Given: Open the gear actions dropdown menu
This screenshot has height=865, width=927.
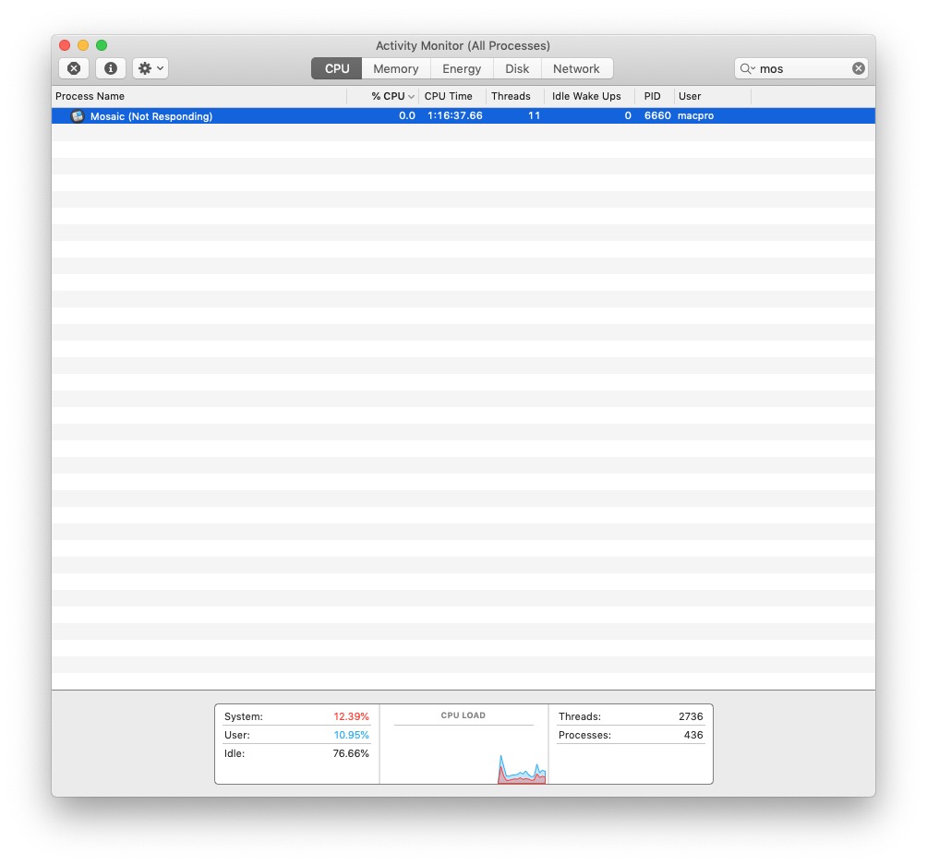Looking at the screenshot, I should (150, 68).
